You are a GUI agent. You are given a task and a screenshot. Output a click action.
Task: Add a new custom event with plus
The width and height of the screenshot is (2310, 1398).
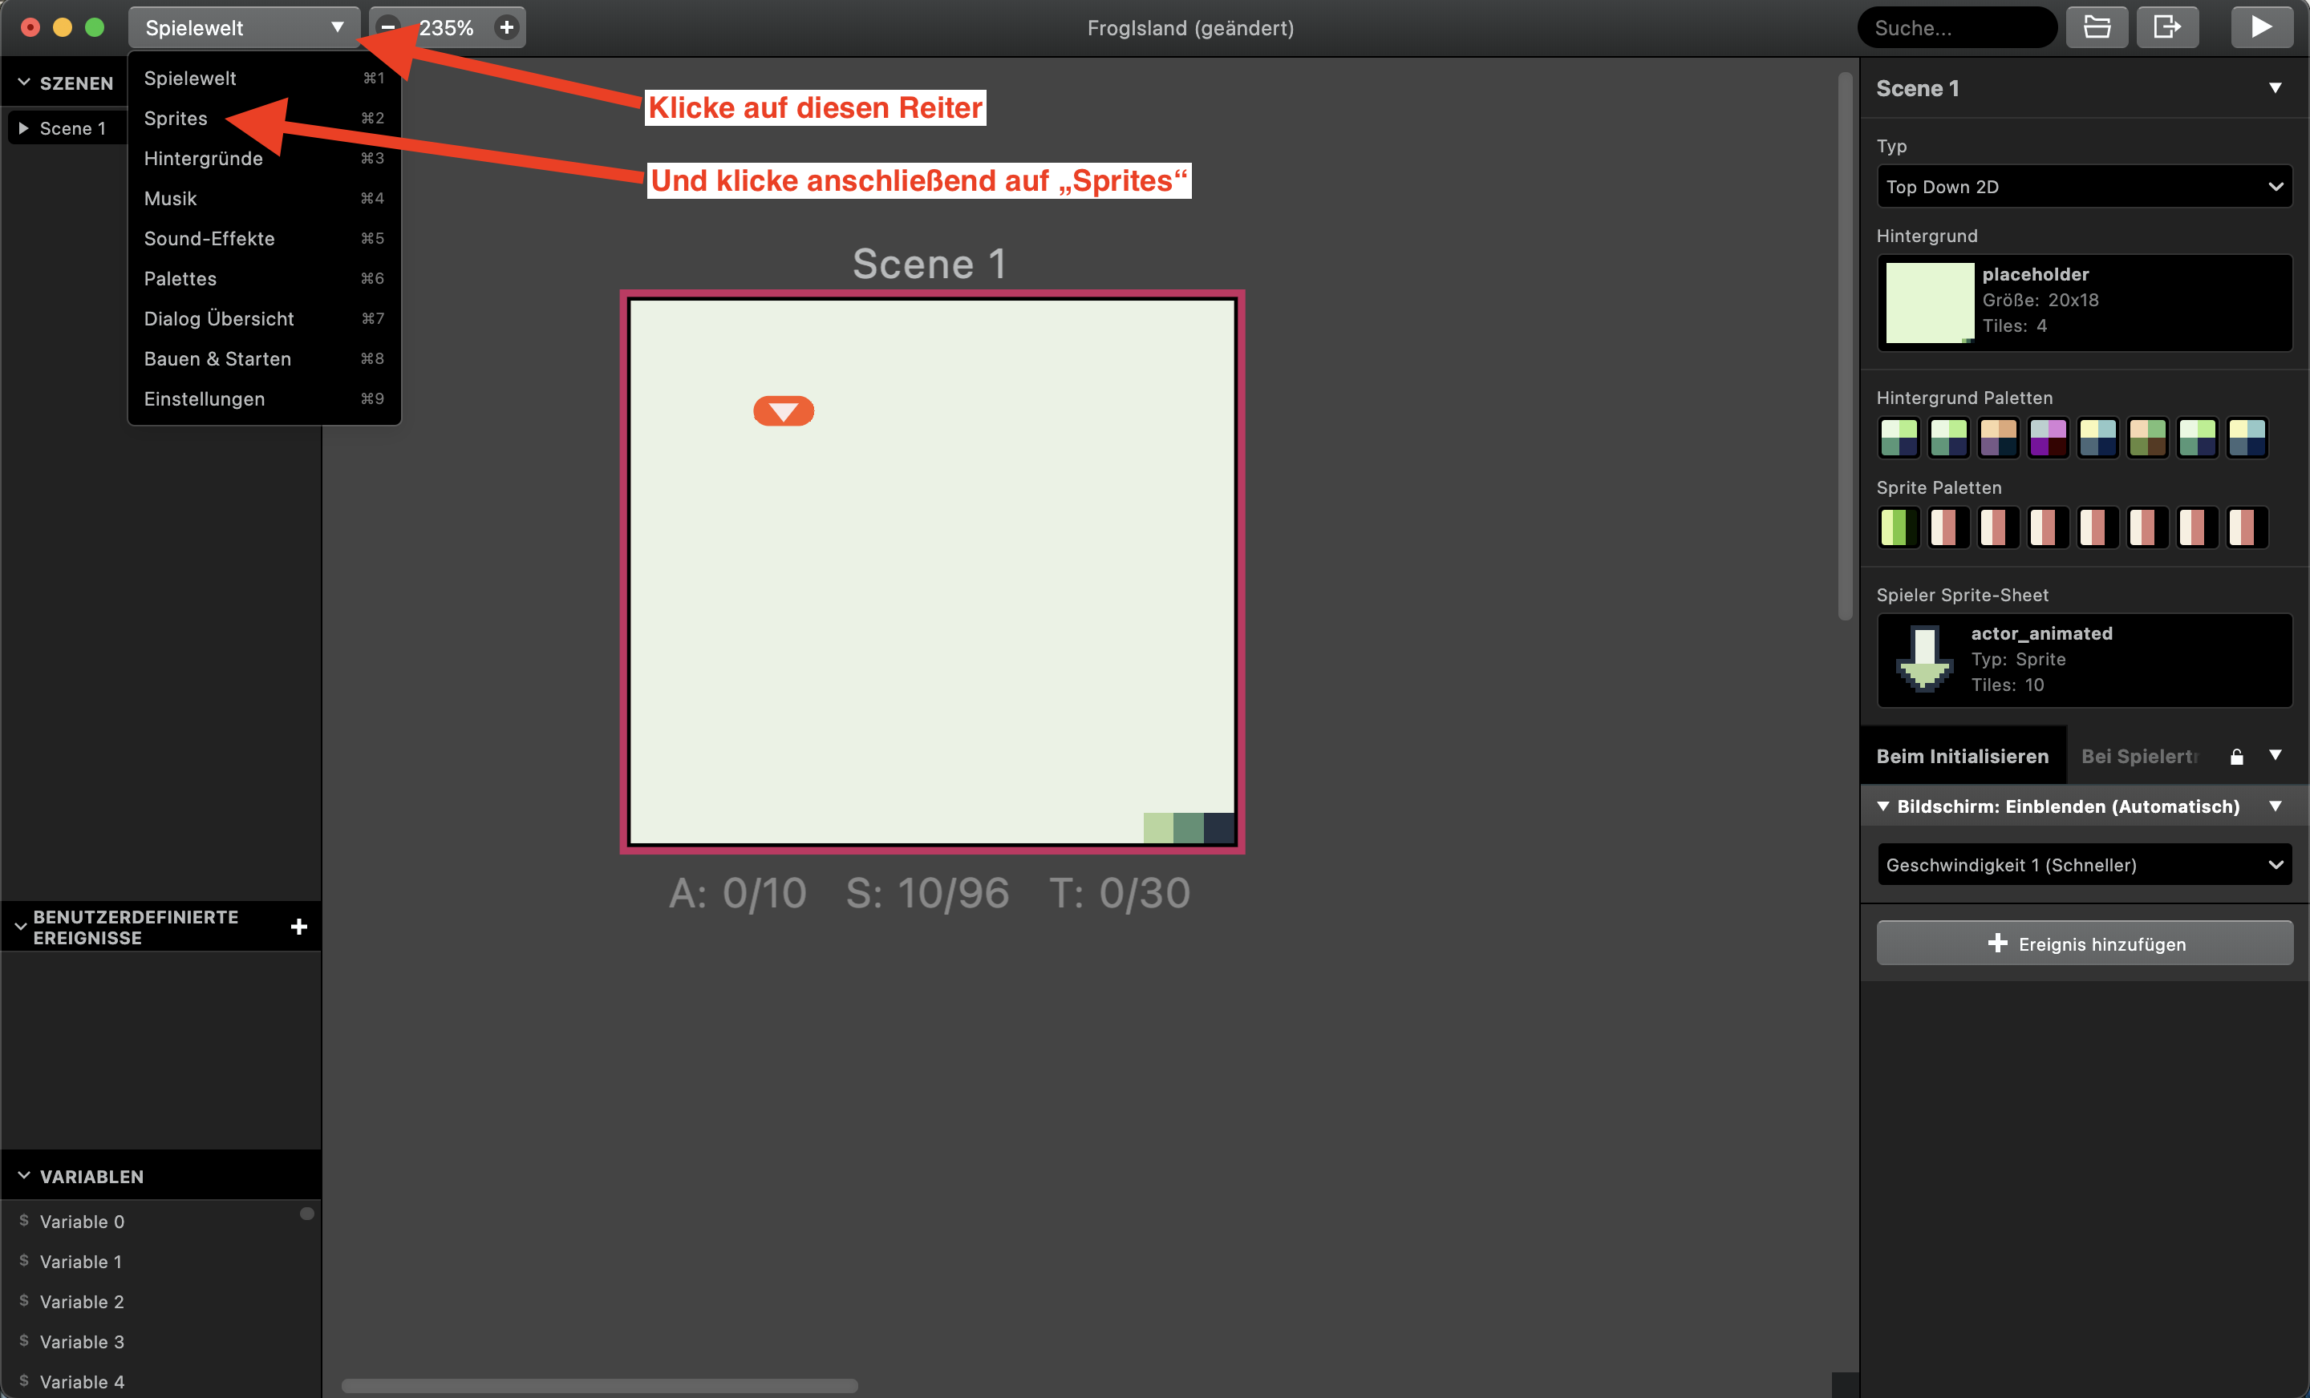299,927
